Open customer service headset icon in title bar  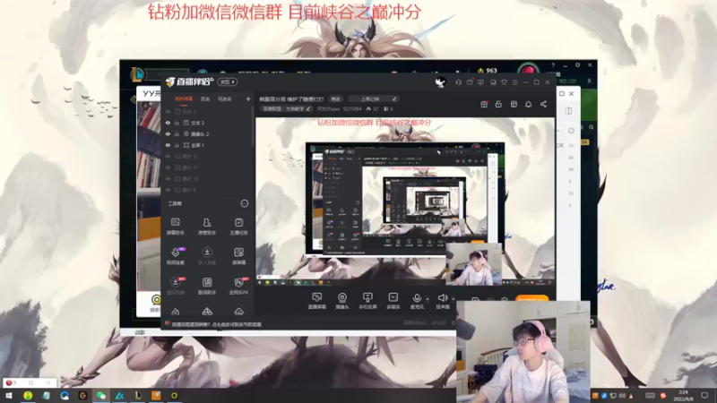tap(458, 82)
